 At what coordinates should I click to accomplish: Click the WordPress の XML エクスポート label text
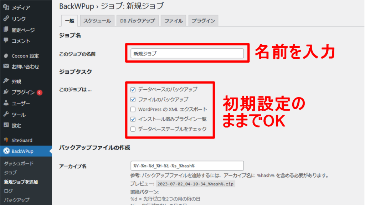point(173,109)
